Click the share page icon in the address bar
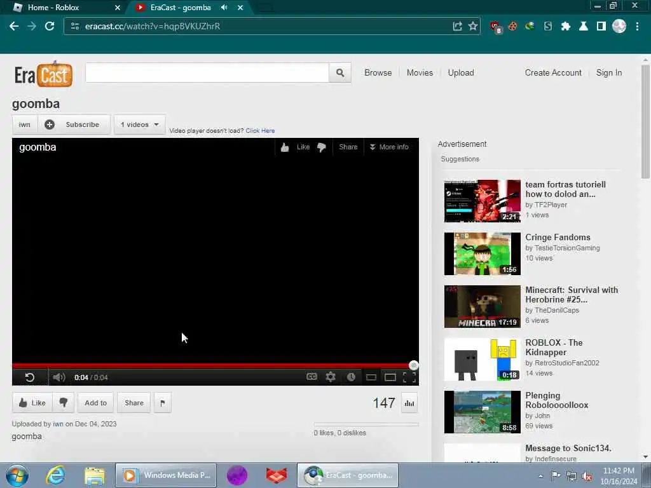This screenshot has height=488, width=651. (x=457, y=26)
